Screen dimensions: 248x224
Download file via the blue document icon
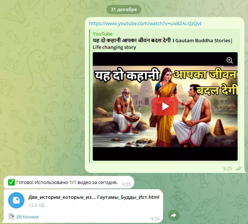click(16, 200)
